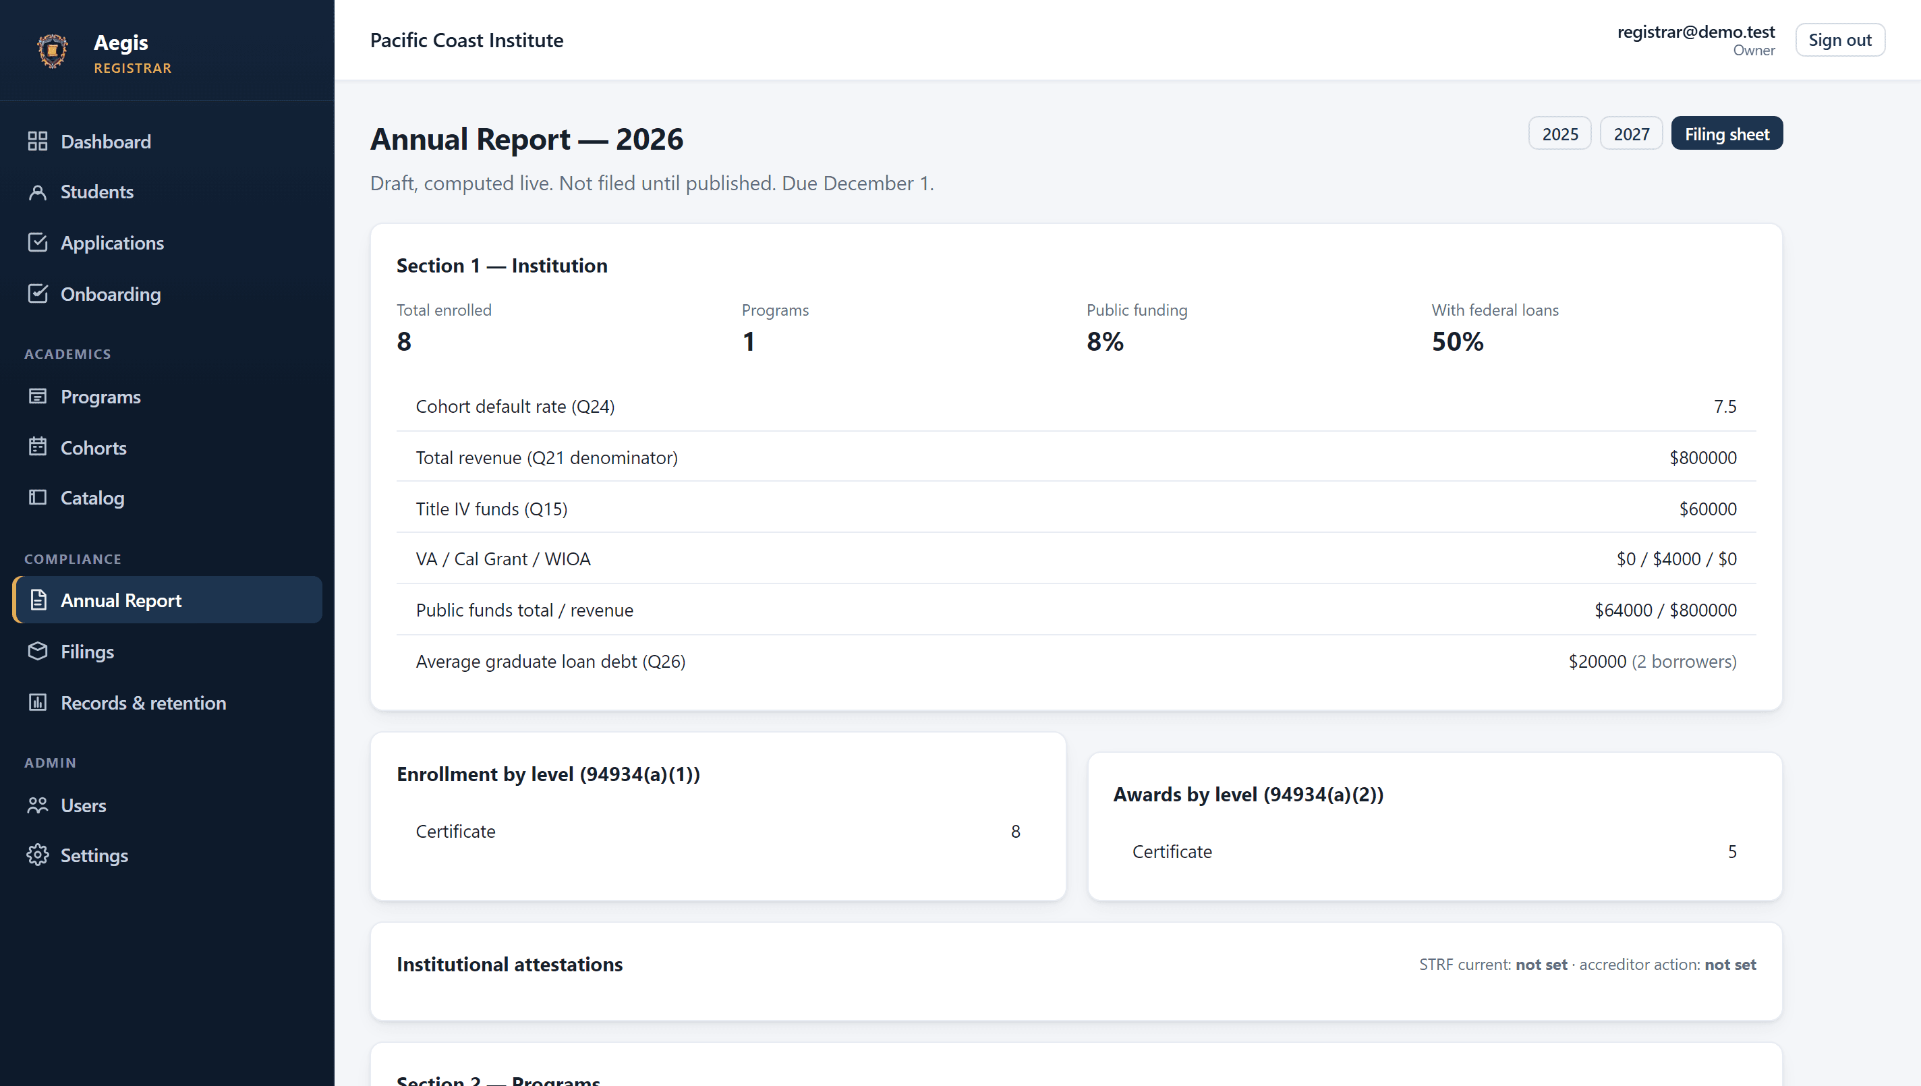Click Pacific Coast Institute header name
Viewport: 1921px width, 1086px height.
(x=466, y=40)
